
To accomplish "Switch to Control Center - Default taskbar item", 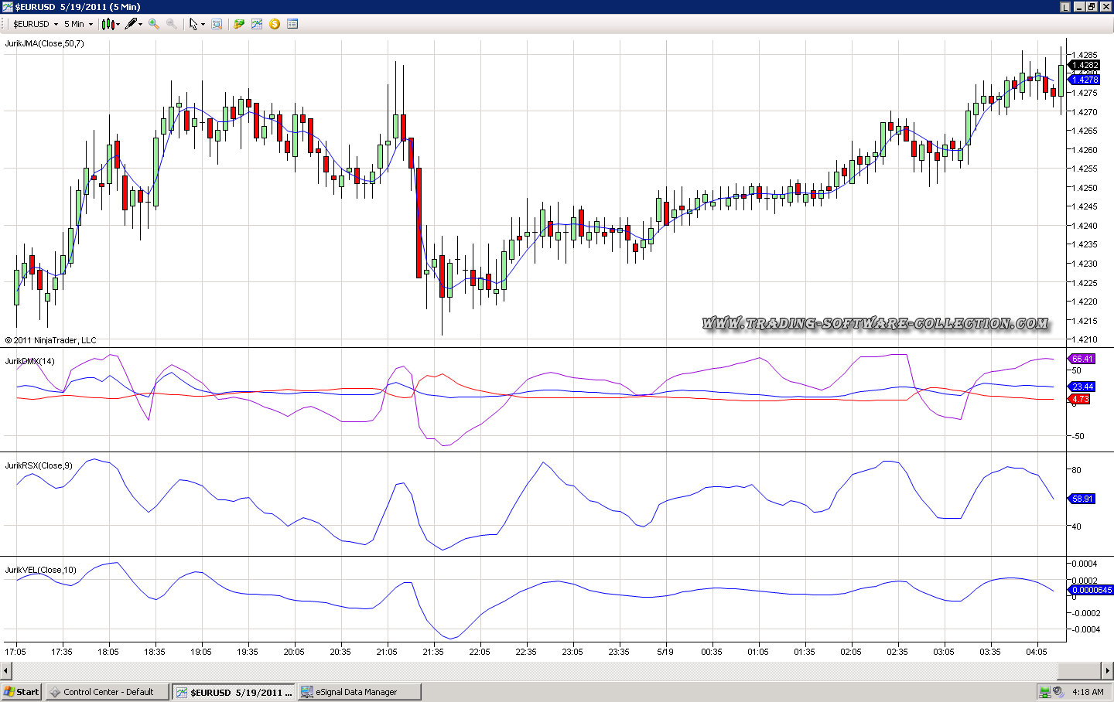I will click(x=107, y=692).
